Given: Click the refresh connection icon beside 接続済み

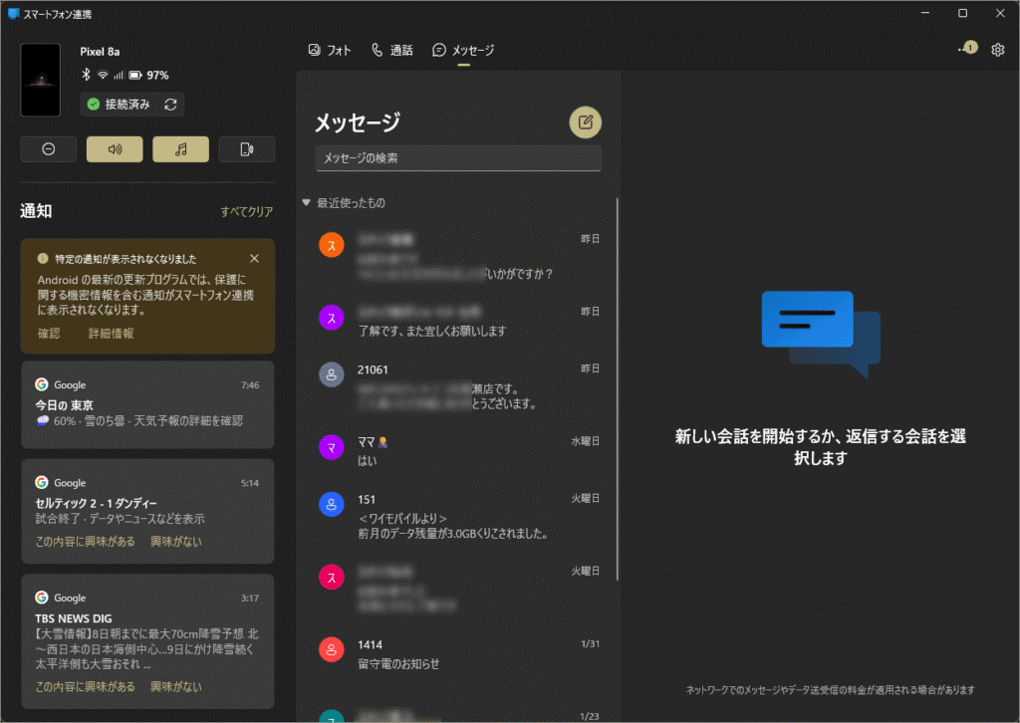Looking at the screenshot, I should click(170, 105).
